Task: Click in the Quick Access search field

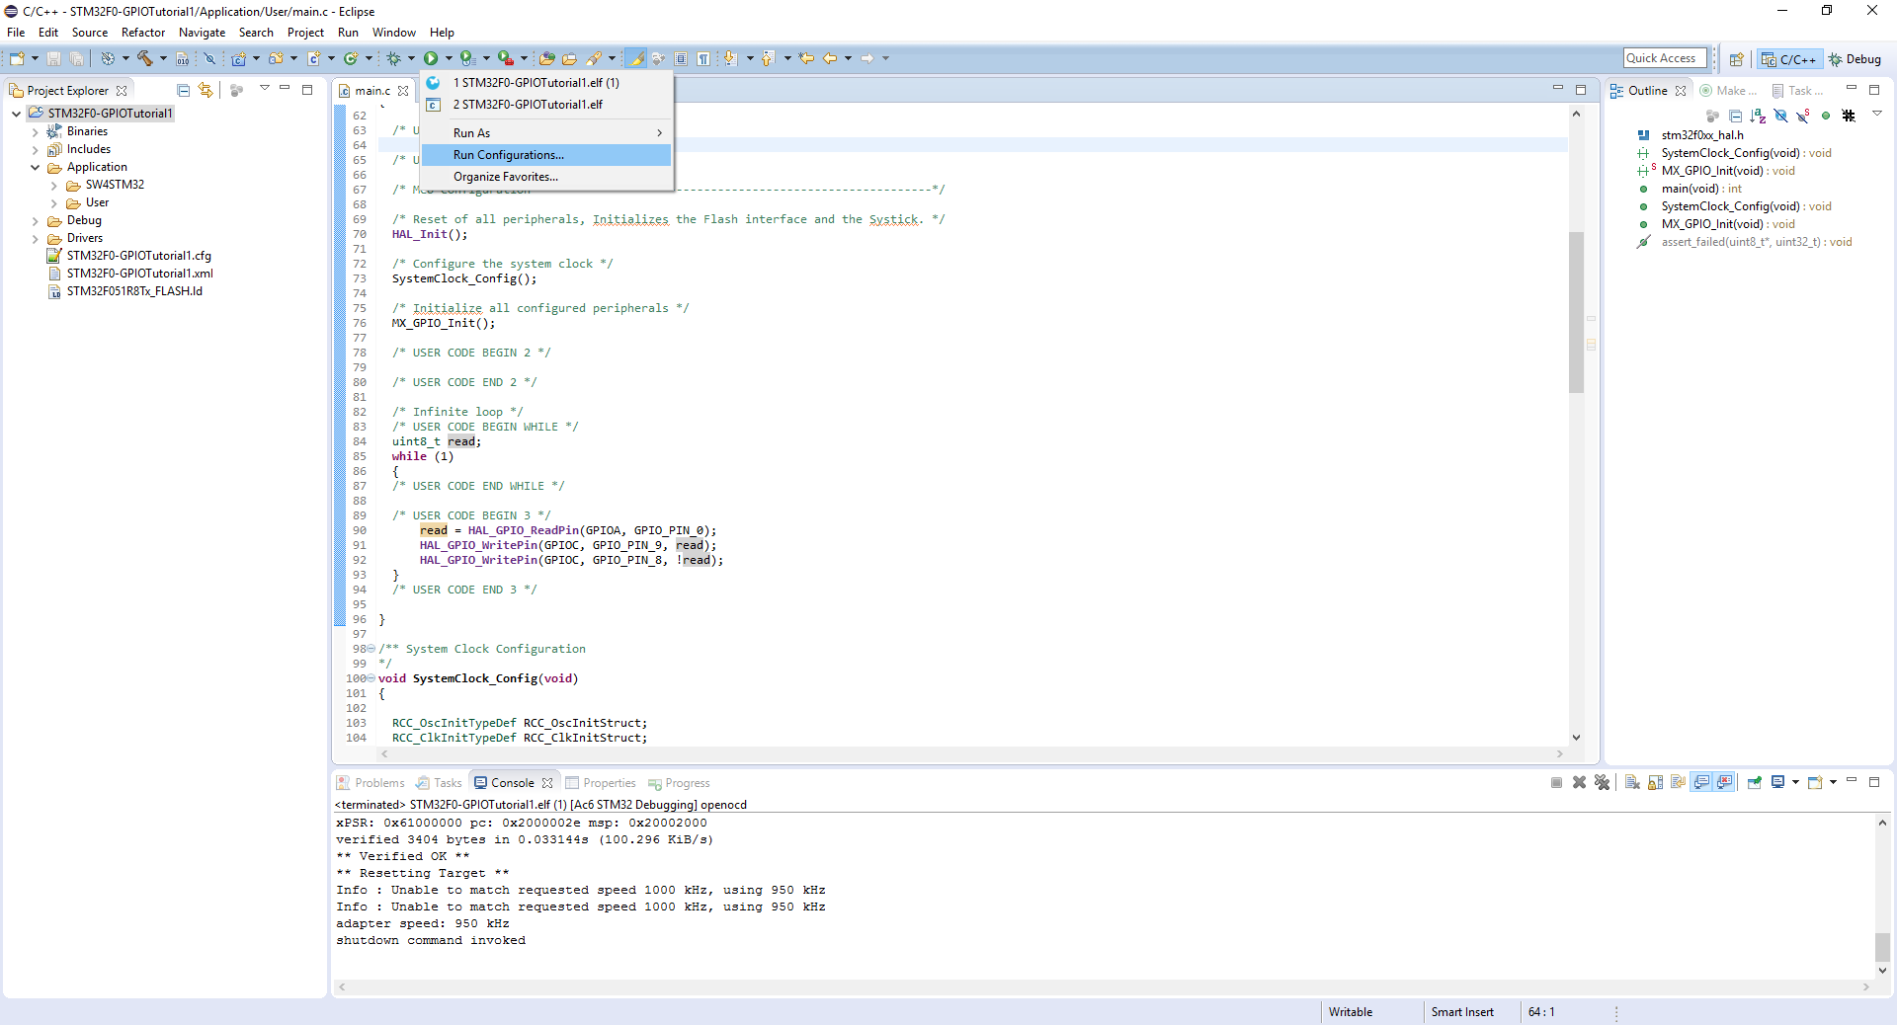Action: point(1664,58)
